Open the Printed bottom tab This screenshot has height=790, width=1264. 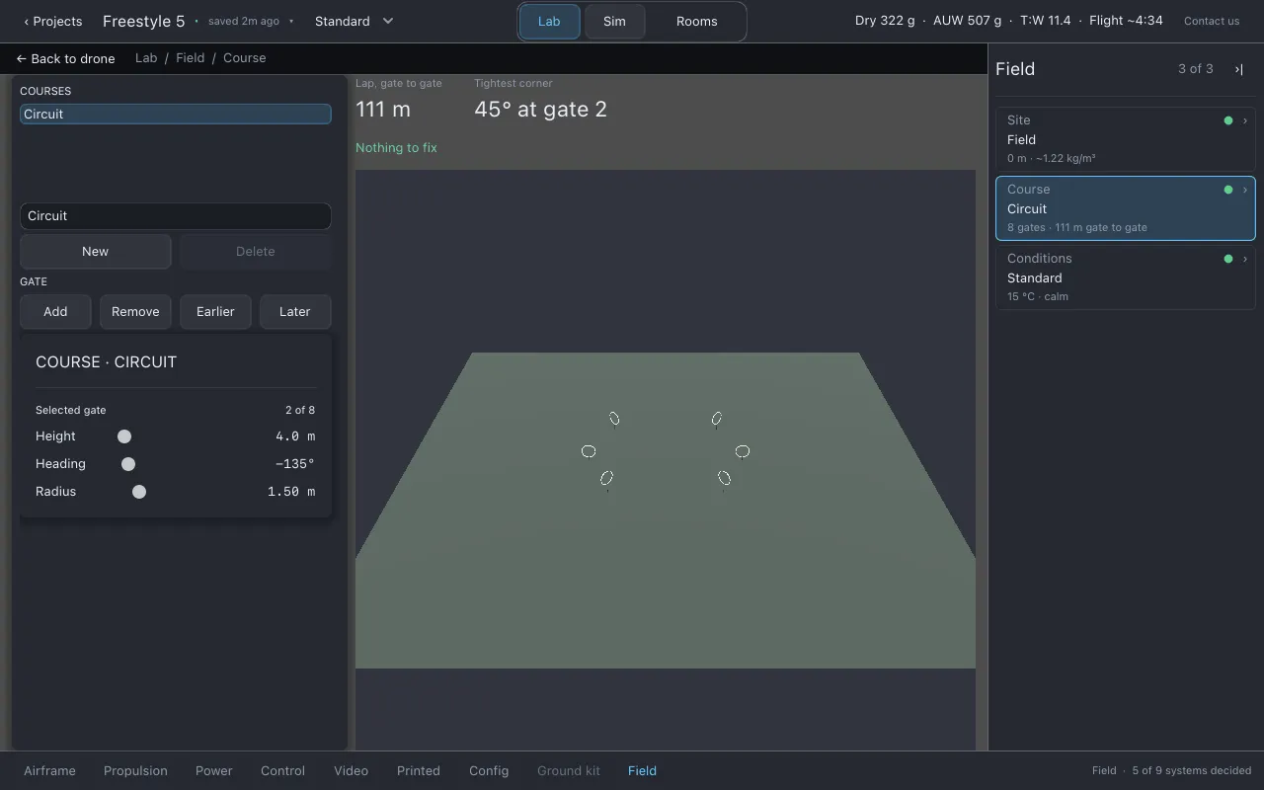pyautogui.click(x=419, y=771)
